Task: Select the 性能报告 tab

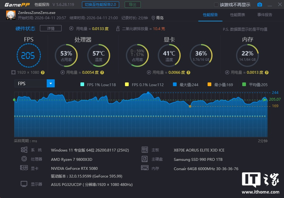Action: [210, 15]
